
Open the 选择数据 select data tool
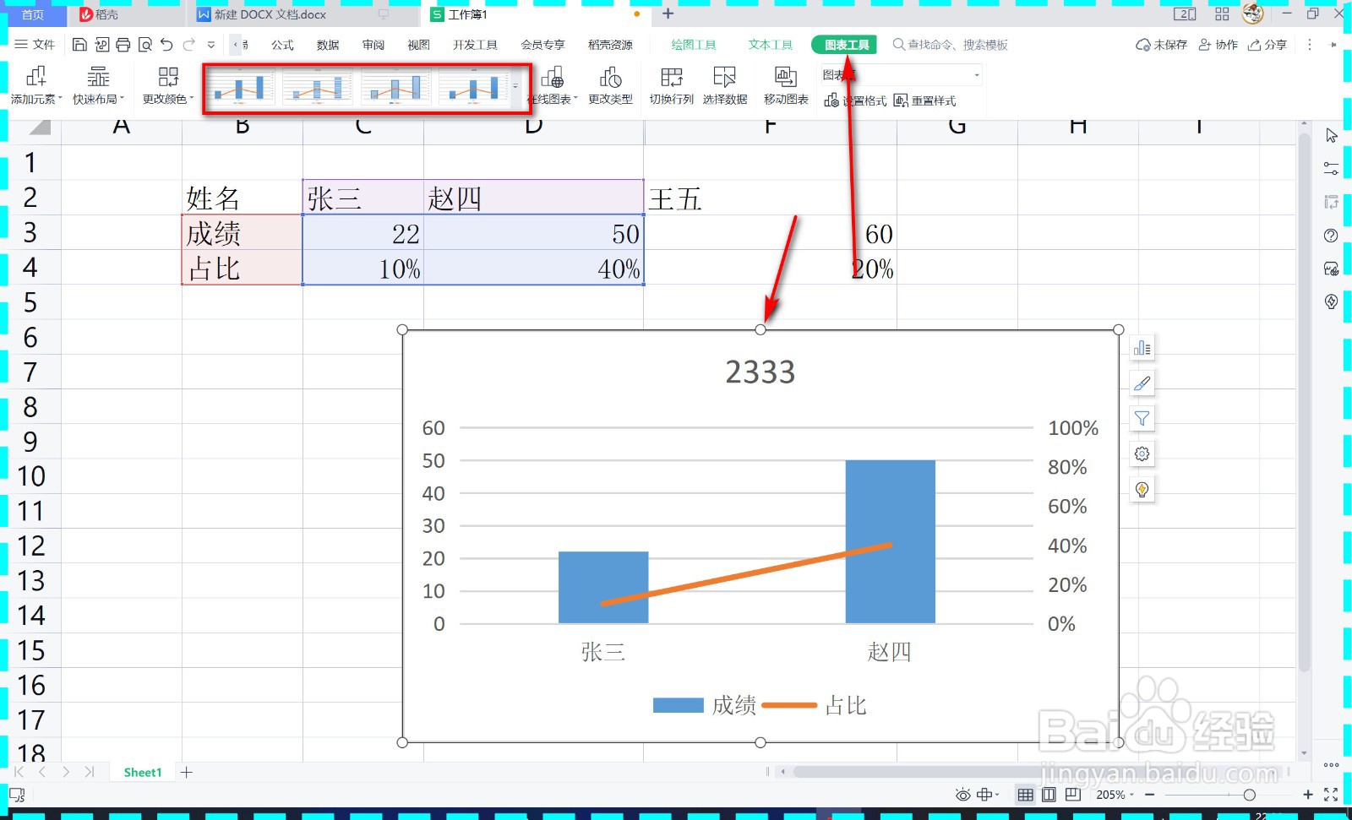pyautogui.click(x=724, y=84)
